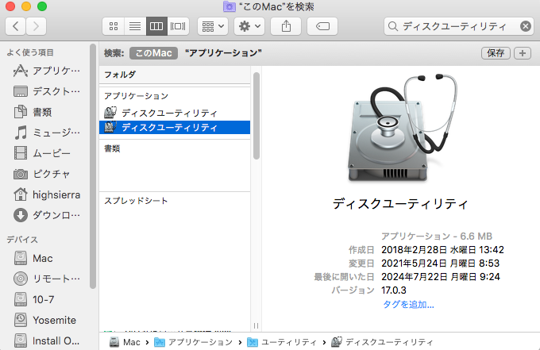Click the タグを追加... link
540x350 pixels.
coord(408,305)
